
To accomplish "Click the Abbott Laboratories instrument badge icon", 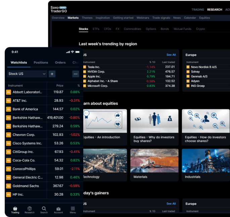I will tap(9, 92).
